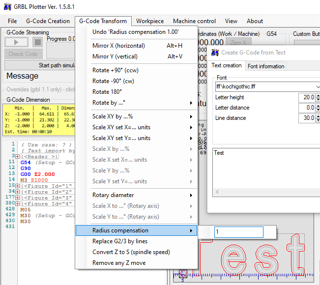Click the radius compensation value field
320x285 pixels.
tap(238, 232)
